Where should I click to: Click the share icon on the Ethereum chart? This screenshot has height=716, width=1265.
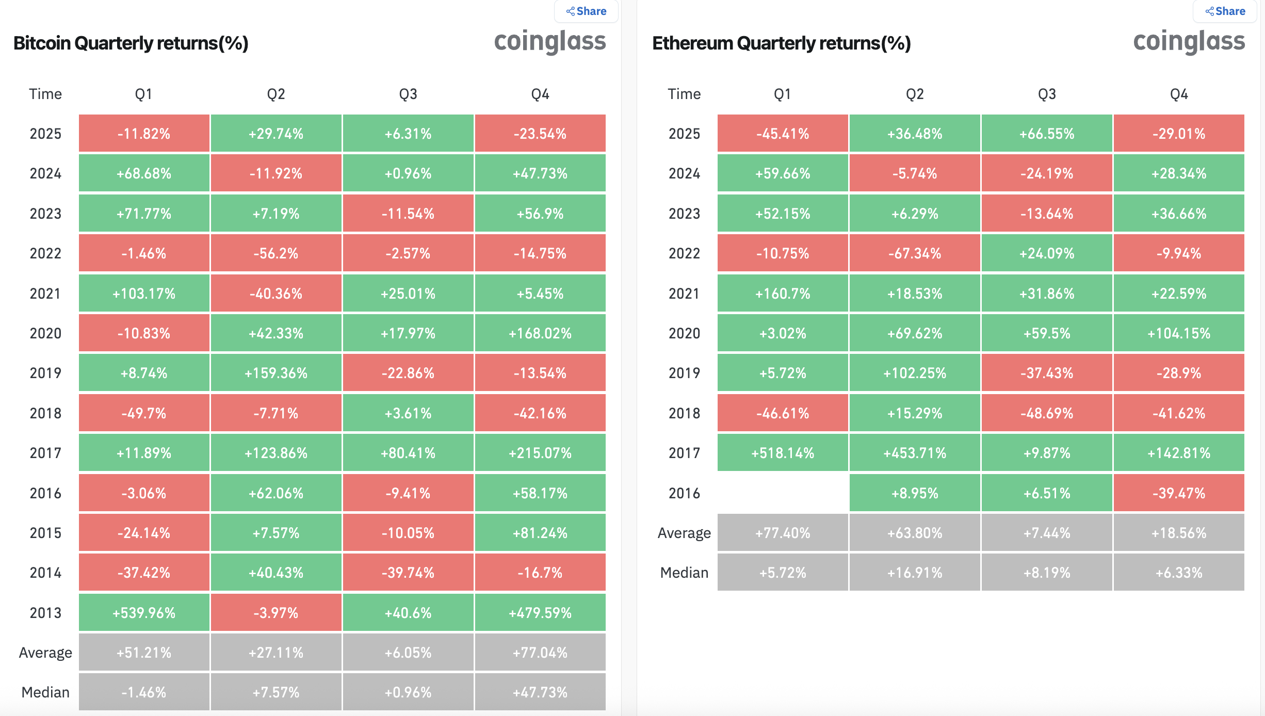[x=1209, y=11]
